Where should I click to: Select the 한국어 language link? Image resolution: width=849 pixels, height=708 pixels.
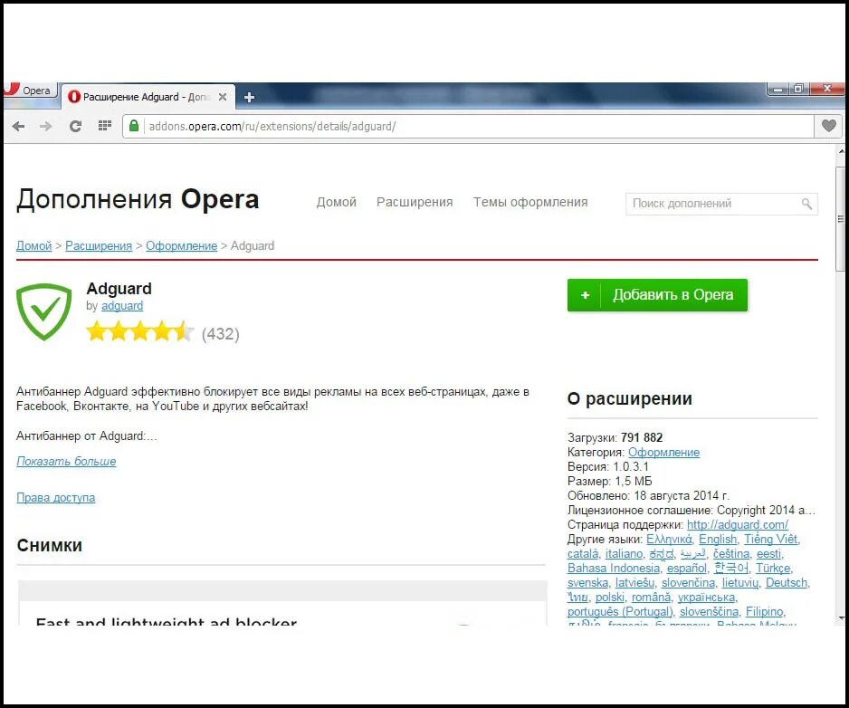pos(731,569)
